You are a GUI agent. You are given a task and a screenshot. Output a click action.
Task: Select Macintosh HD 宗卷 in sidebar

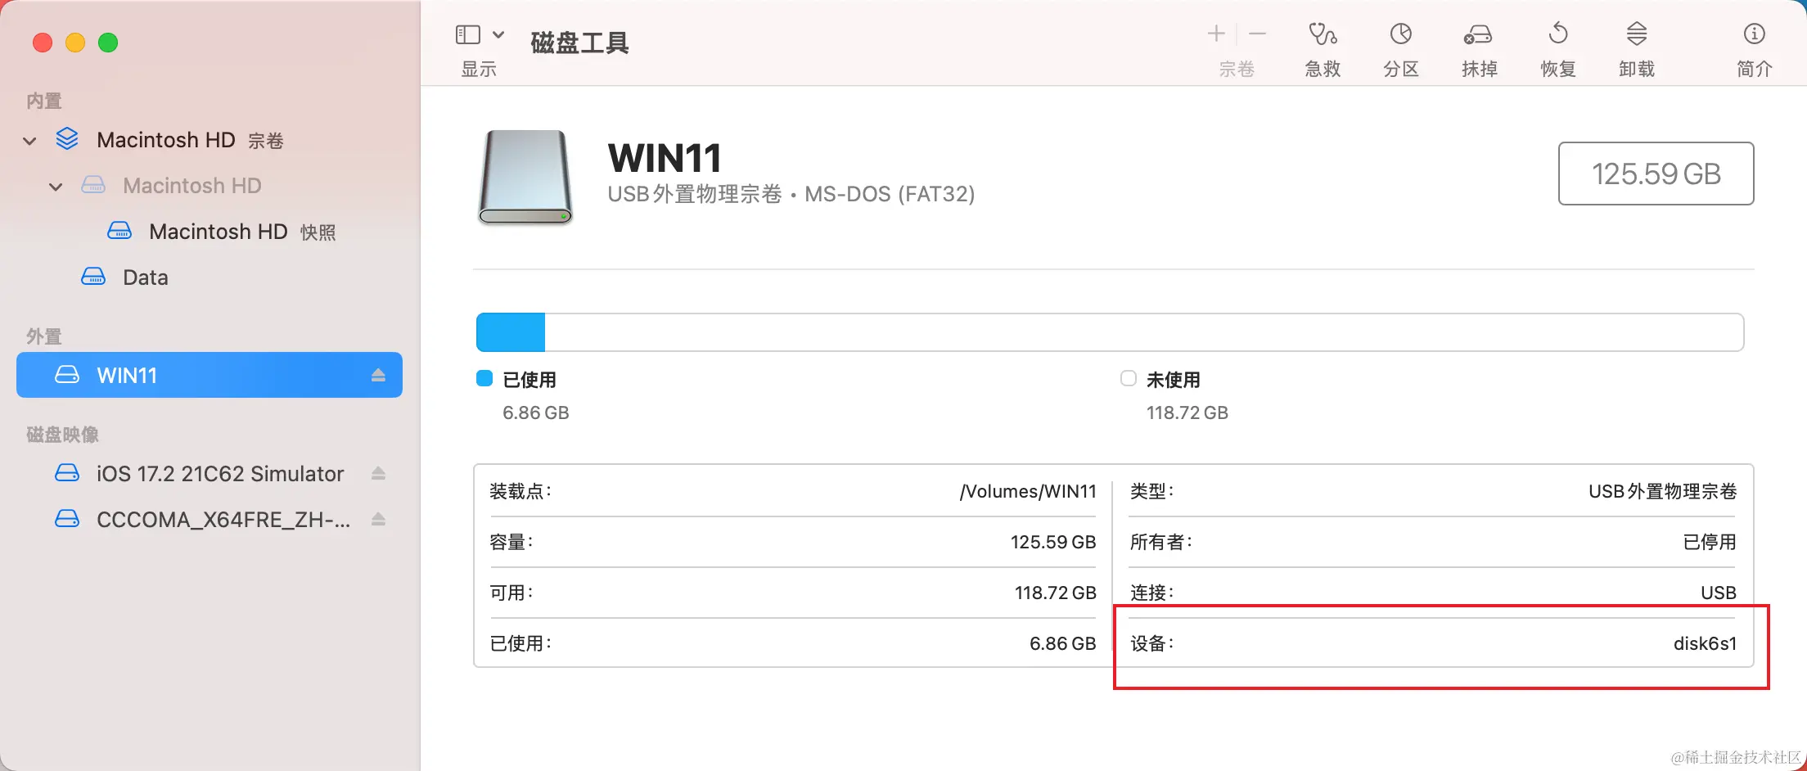(x=210, y=140)
